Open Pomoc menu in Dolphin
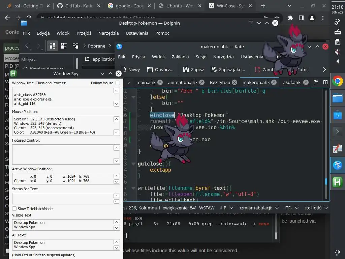Viewport: 345px width, 259px height. coord(162,33)
